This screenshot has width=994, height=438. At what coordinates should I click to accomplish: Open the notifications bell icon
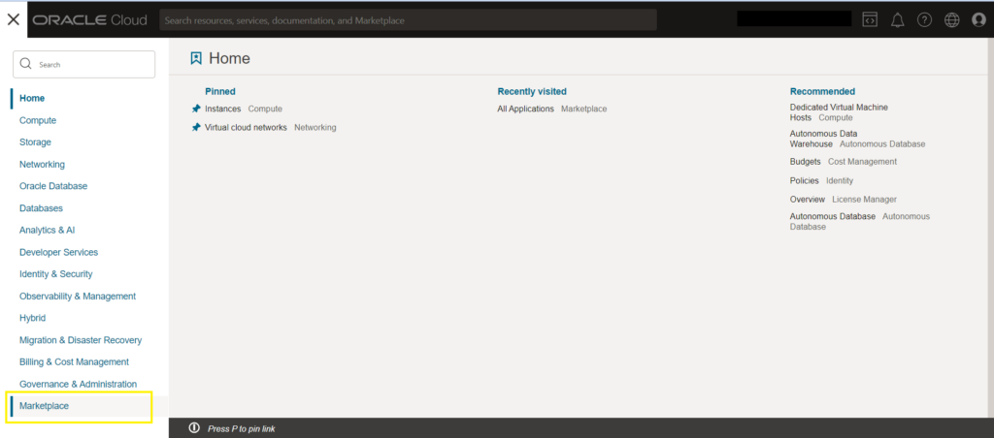tap(897, 20)
